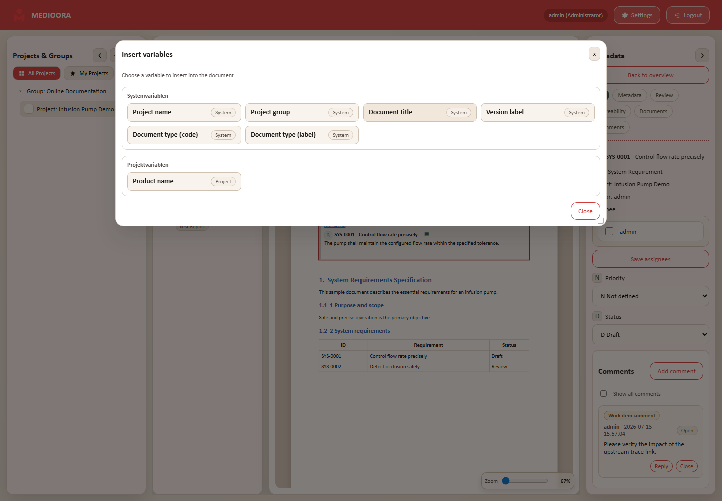Click the System Requirements Specification heading
The height and width of the screenshot is (501, 722).
coord(375,280)
